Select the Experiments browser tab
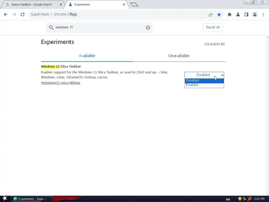The width and height of the screenshot is (269, 202). click(96, 4)
